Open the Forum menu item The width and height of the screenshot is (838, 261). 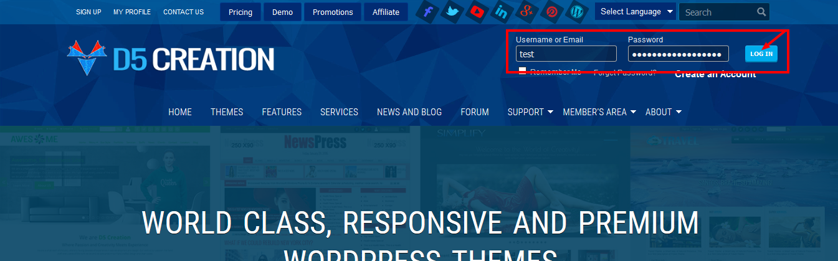coord(475,112)
